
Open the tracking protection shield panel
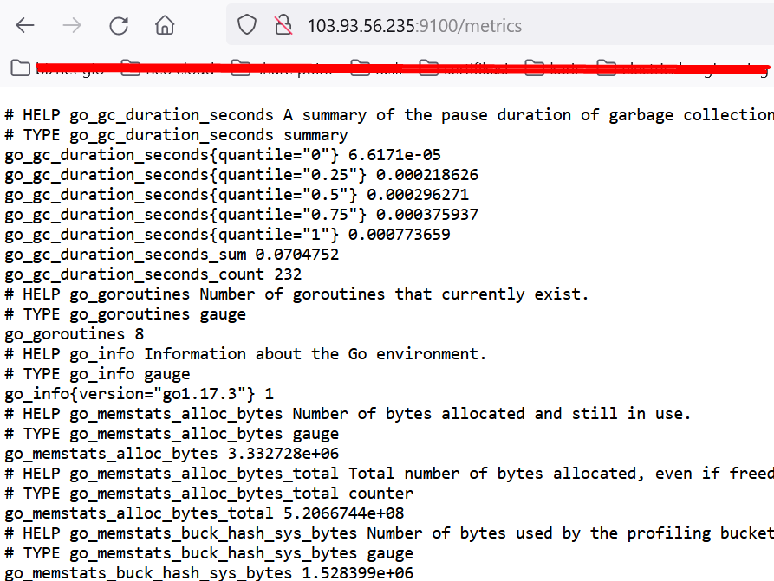click(x=247, y=26)
